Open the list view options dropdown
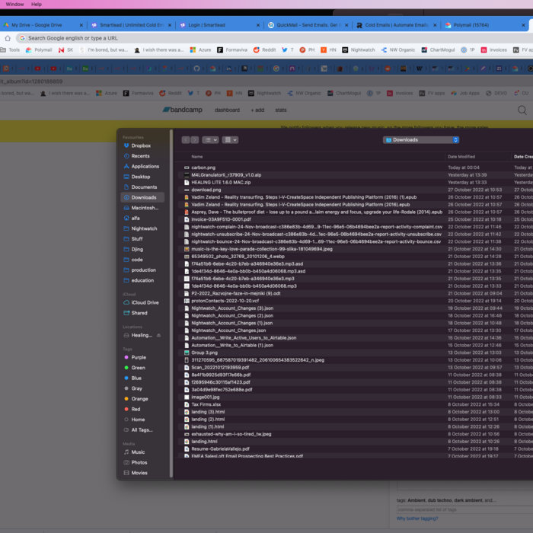The image size is (533, 533). pyautogui.click(x=210, y=140)
